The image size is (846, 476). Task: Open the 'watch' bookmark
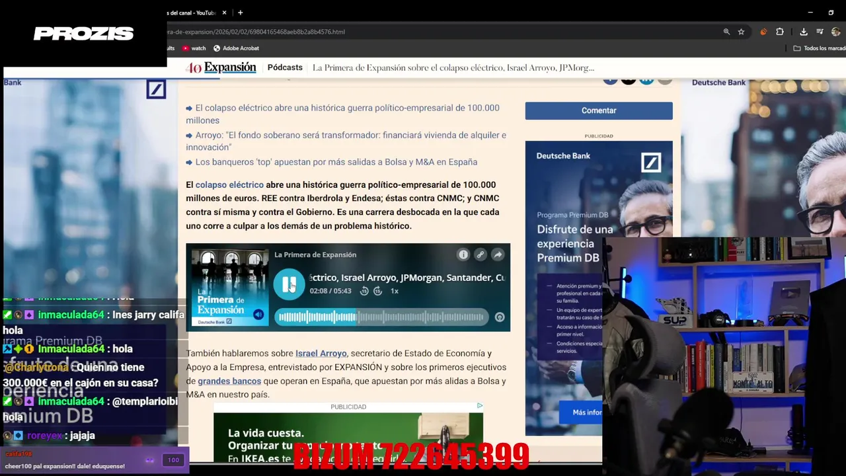pyautogui.click(x=194, y=48)
